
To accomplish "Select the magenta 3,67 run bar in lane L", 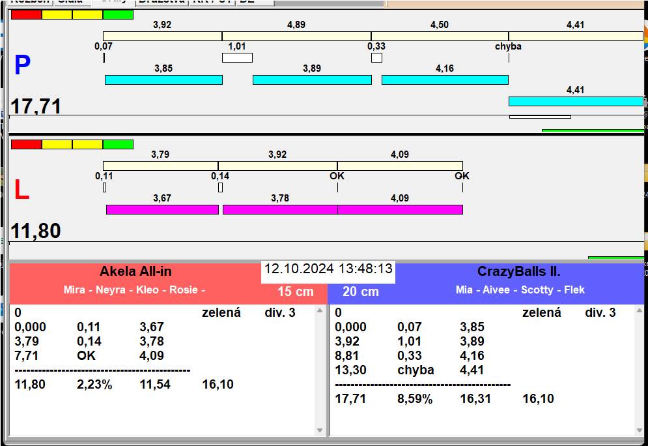I will 162,209.
